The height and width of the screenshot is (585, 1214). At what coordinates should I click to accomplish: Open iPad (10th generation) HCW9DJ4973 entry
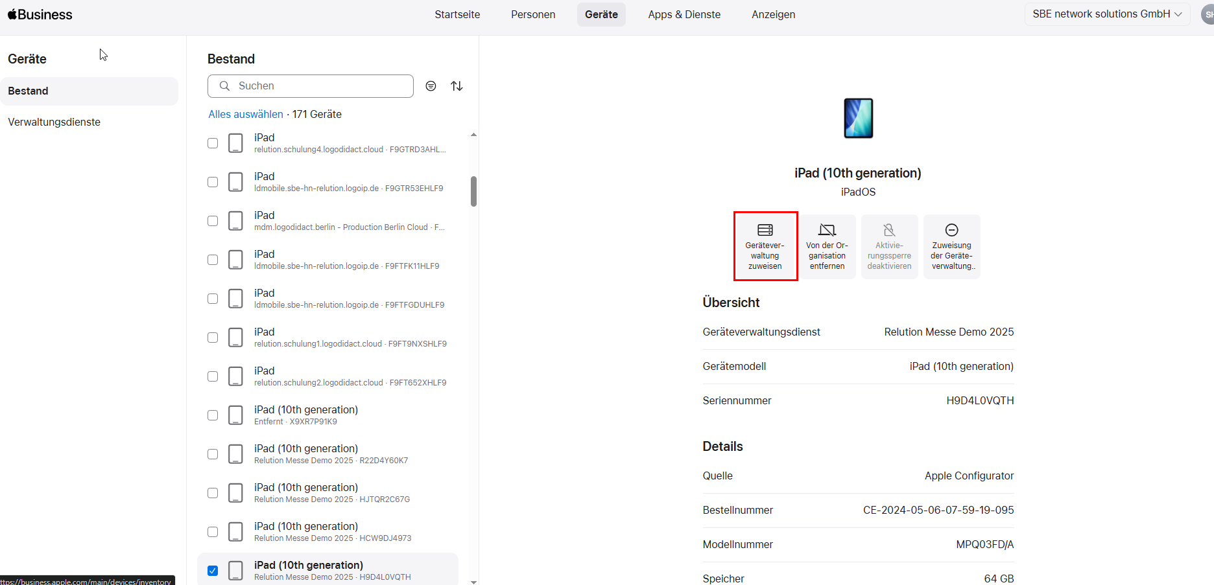[x=327, y=532]
